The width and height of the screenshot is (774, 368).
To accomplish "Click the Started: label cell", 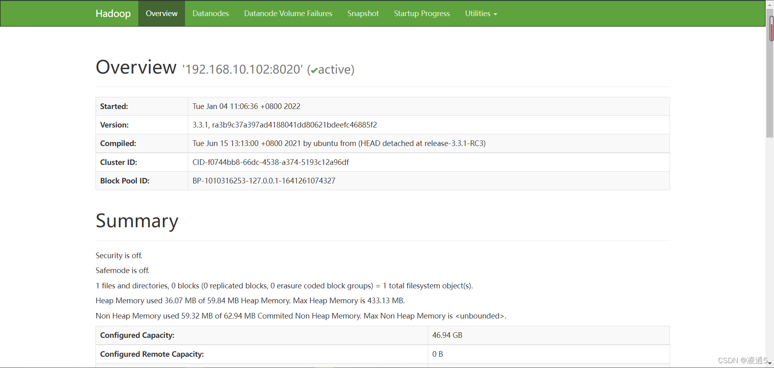I will coord(142,106).
